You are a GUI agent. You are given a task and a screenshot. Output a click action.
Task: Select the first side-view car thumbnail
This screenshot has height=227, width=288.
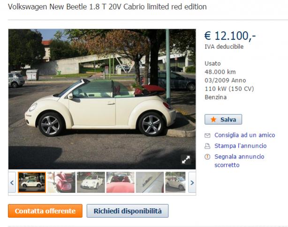pyautogui.click(x=32, y=182)
